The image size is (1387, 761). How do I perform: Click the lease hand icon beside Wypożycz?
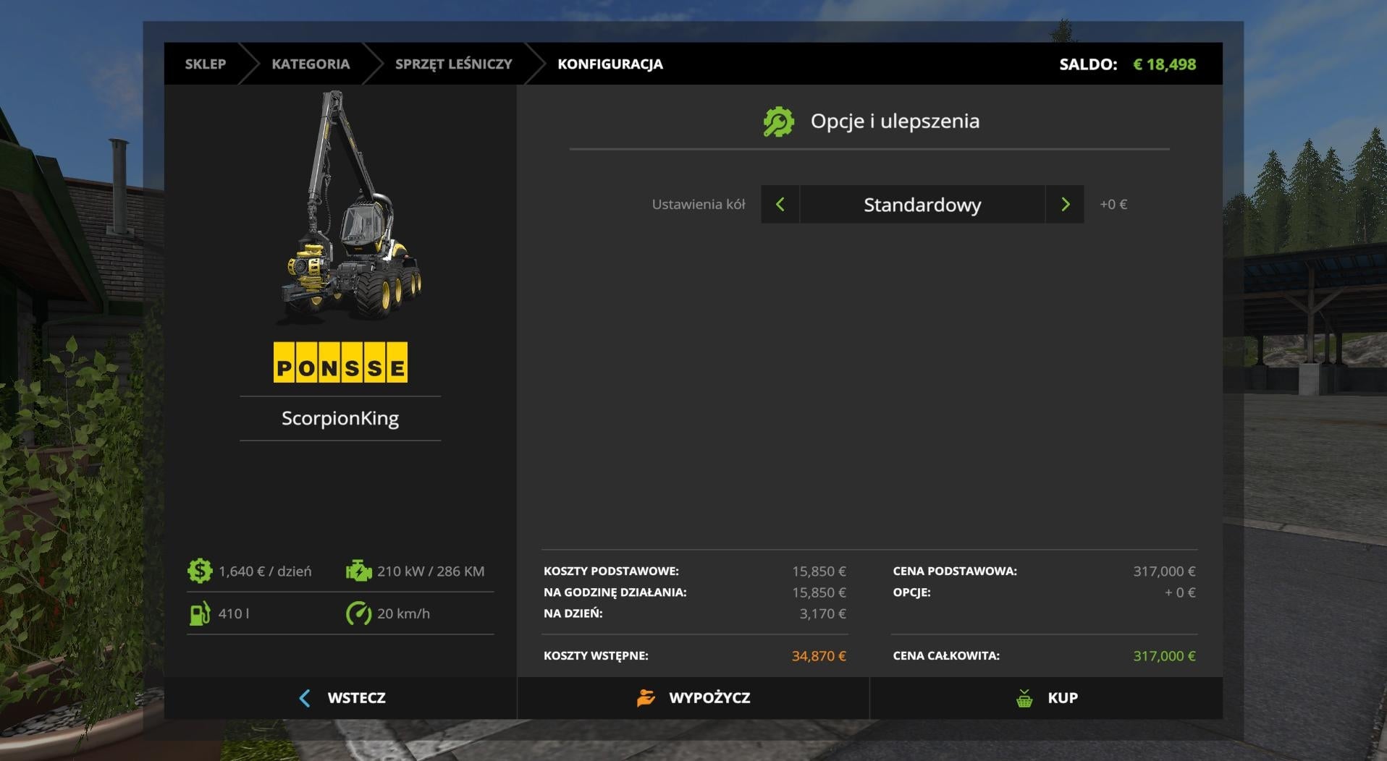click(x=646, y=698)
